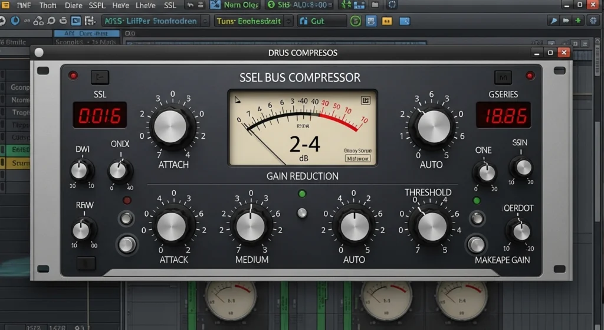604x330 pixels.
Task: Open the Diete menu
Action: pos(73,5)
